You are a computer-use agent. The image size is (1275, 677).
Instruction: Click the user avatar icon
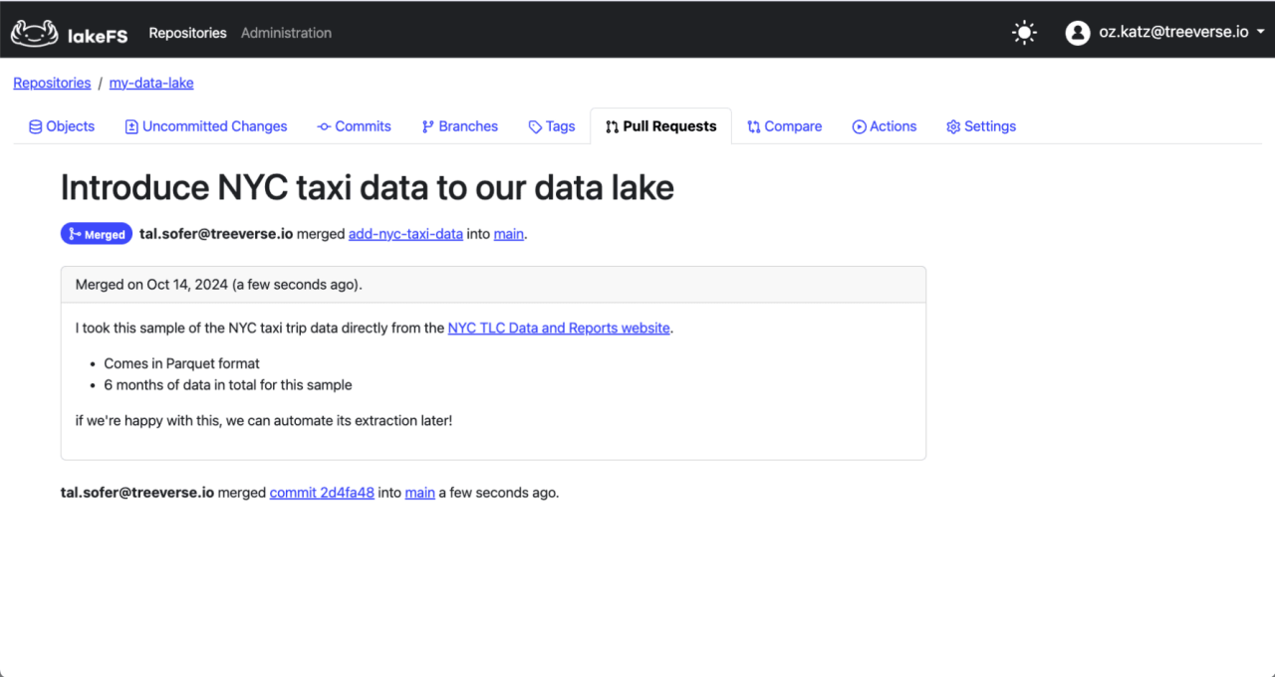(x=1077, y=33)
